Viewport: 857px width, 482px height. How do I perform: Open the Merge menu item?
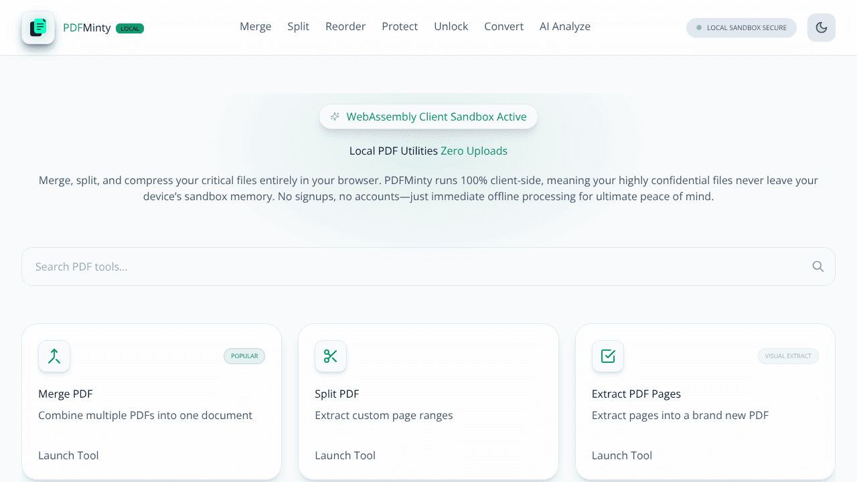pos(256,27)
